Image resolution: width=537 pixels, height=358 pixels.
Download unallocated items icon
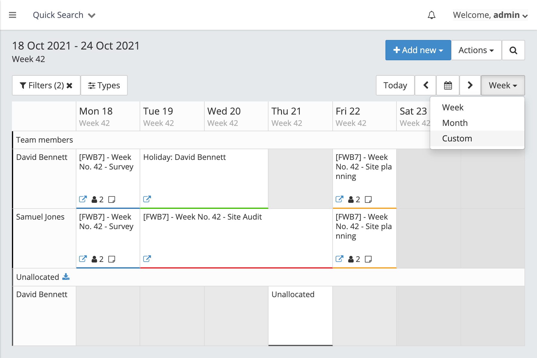tap(66, 277)
